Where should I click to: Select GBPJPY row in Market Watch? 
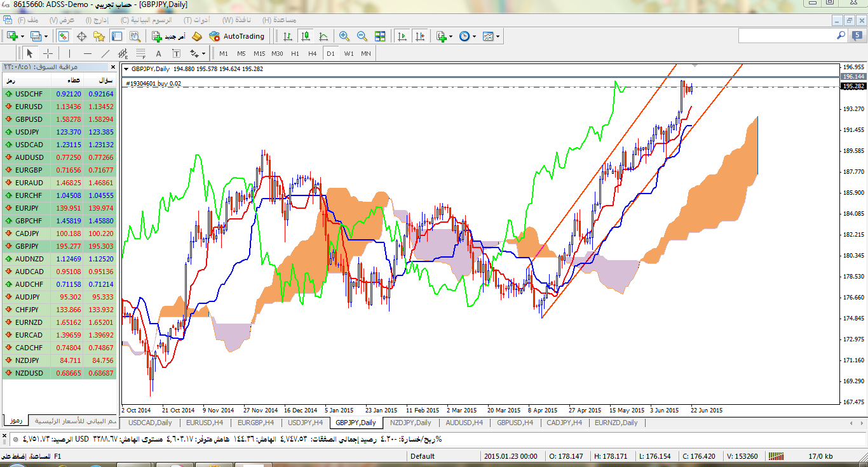[x=60, y=246]
